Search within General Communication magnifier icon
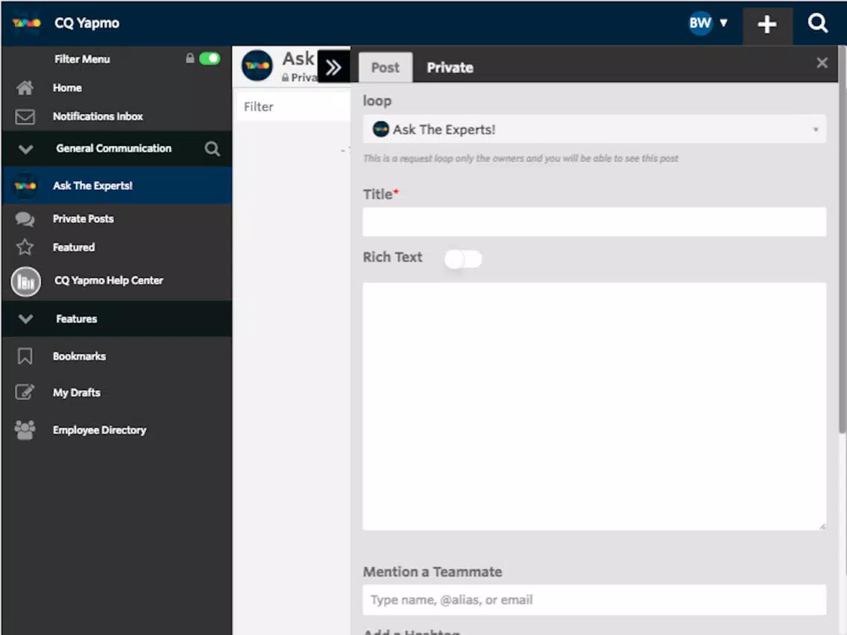The image size is (847, 635). coord(212,148)
